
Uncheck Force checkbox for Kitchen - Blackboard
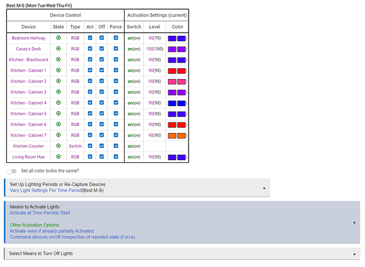tap(116, 59)
